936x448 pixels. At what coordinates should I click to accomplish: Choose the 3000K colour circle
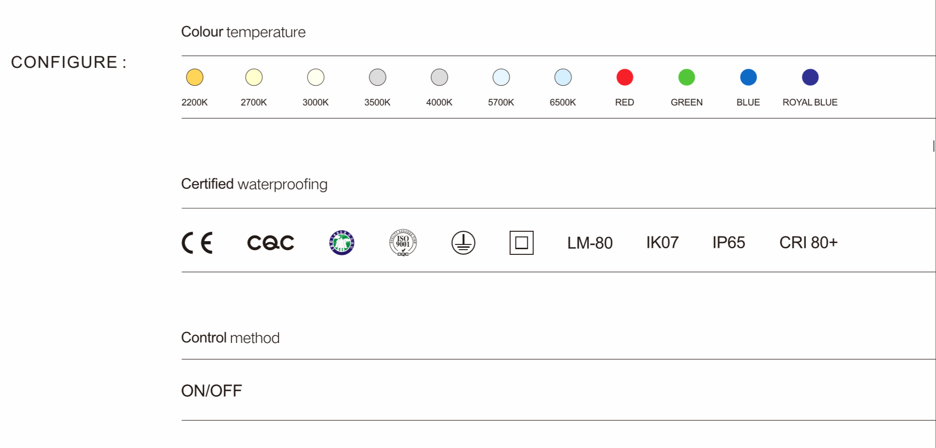(x=315, y=77)
